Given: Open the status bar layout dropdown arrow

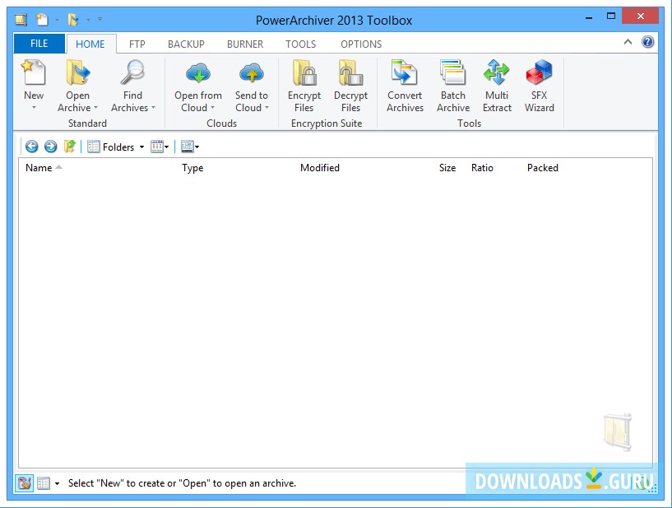Looking at the screenshot, I should click(x=57, y=484).
